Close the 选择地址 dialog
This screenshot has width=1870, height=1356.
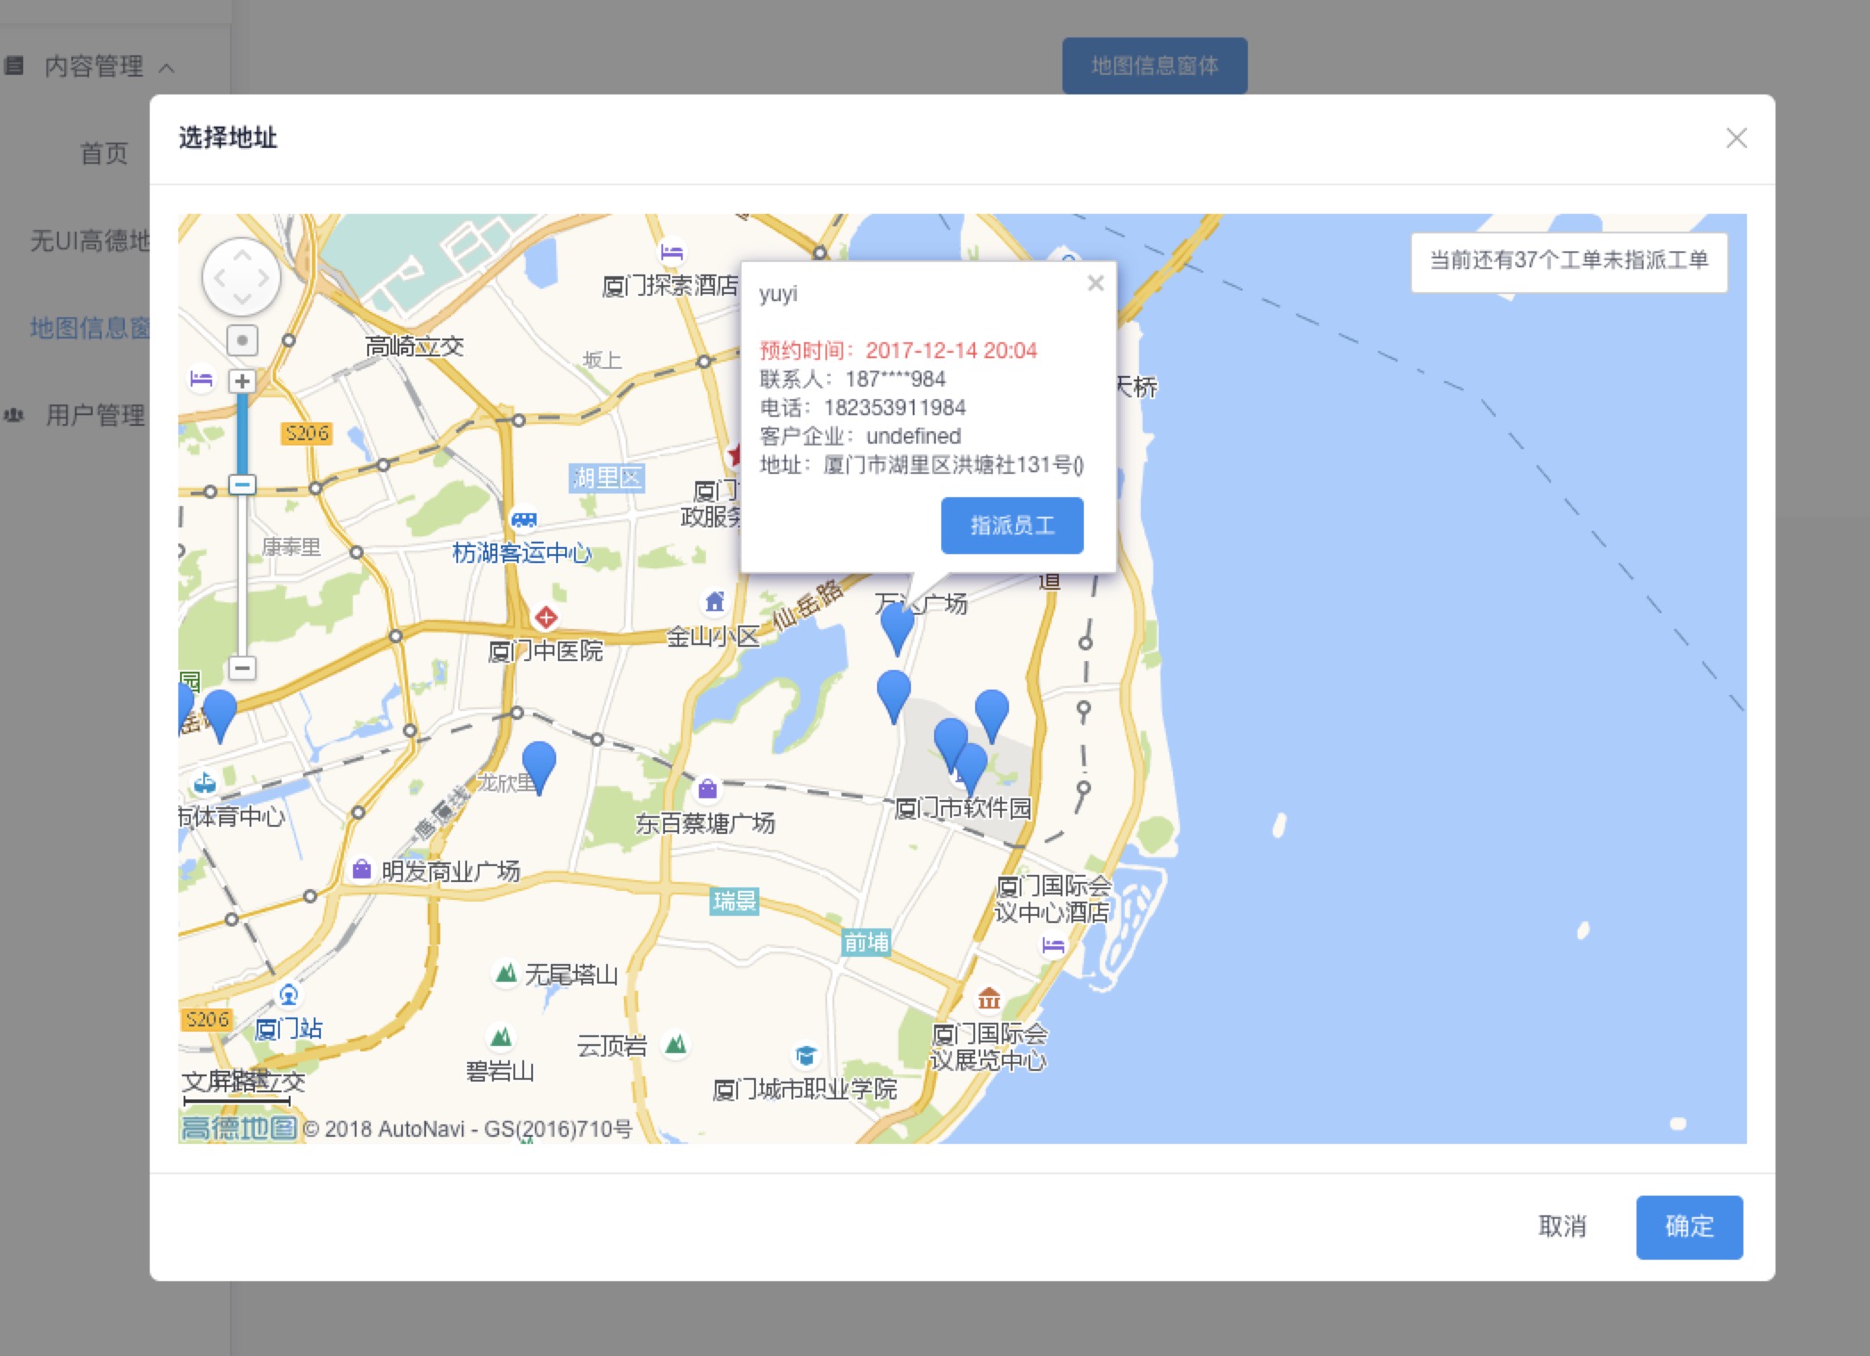1735,138
